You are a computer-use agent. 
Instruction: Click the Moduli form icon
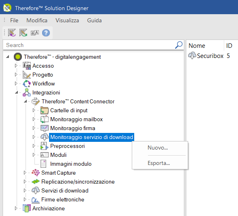pyautogui.click(x=45, y=155)
